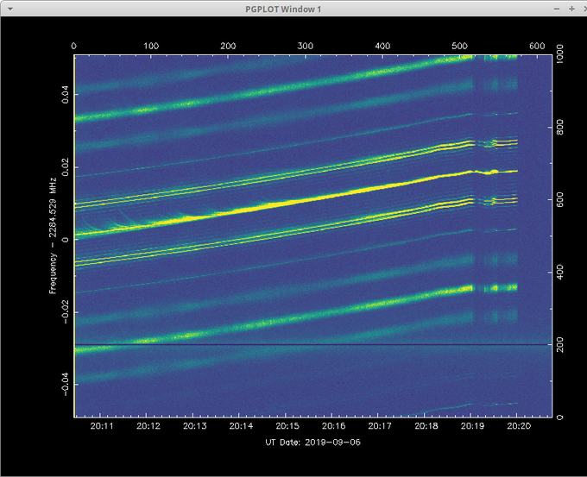The width and height of the screenshot is (587, 477).
Task: Select the 20:15 time axis label
Action: (287, 426)
